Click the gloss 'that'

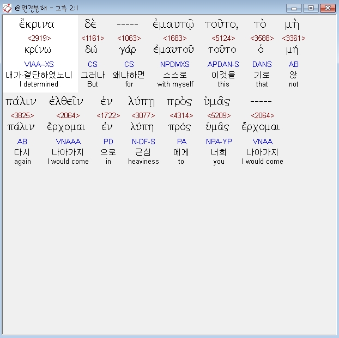point(262,84)
